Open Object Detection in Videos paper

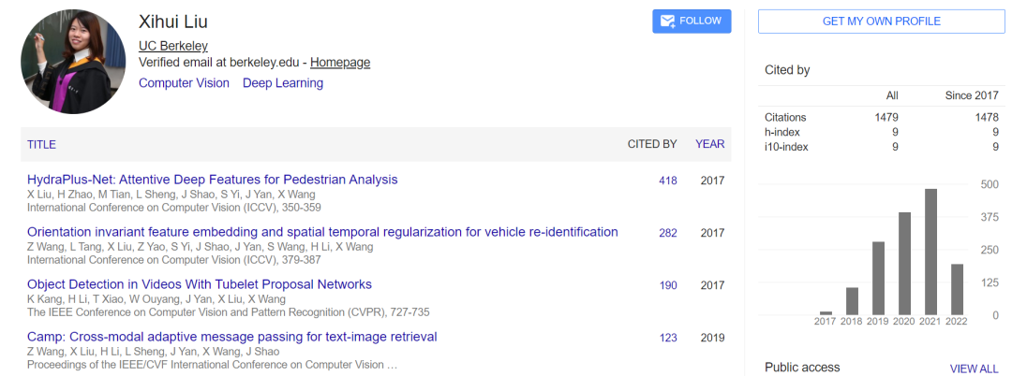tap(200, 284)
